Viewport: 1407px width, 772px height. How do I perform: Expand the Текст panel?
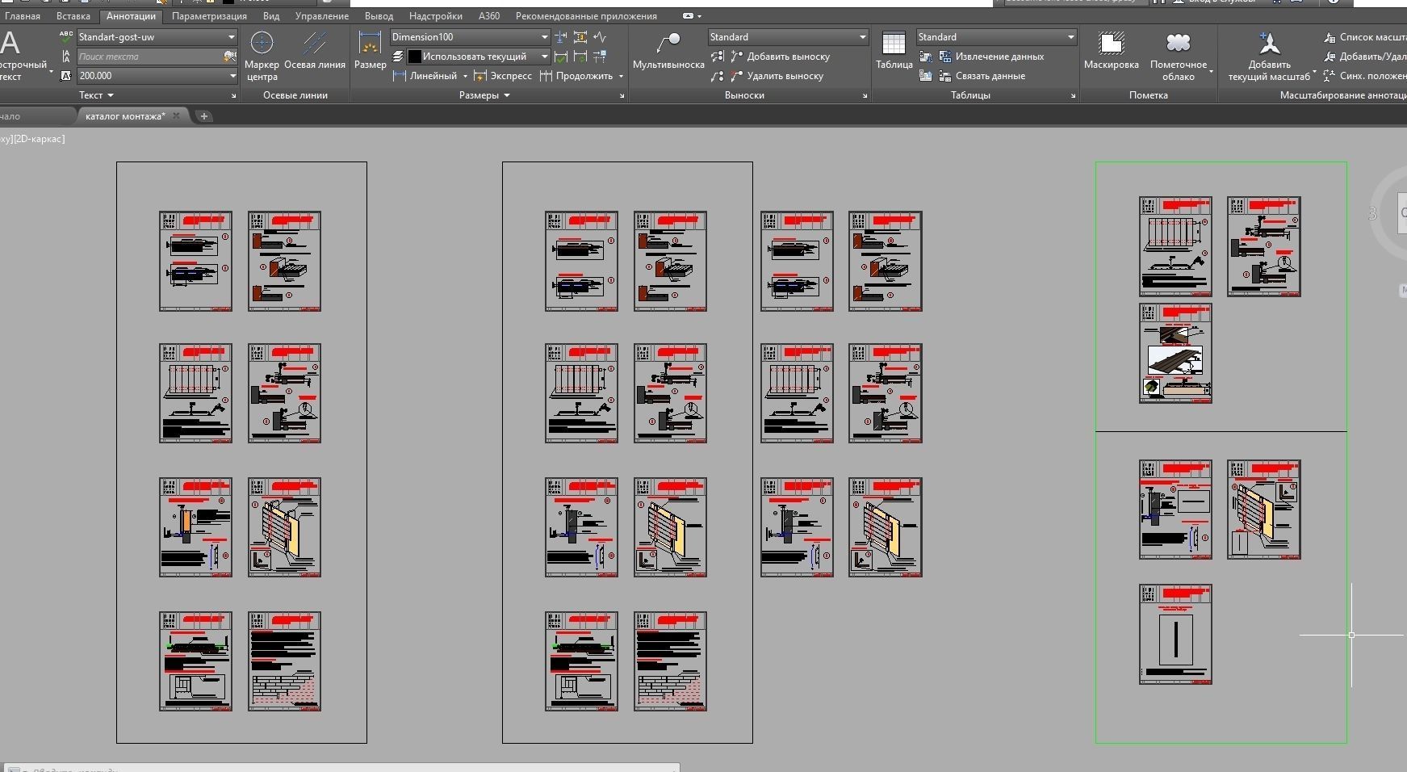point(96,95)
